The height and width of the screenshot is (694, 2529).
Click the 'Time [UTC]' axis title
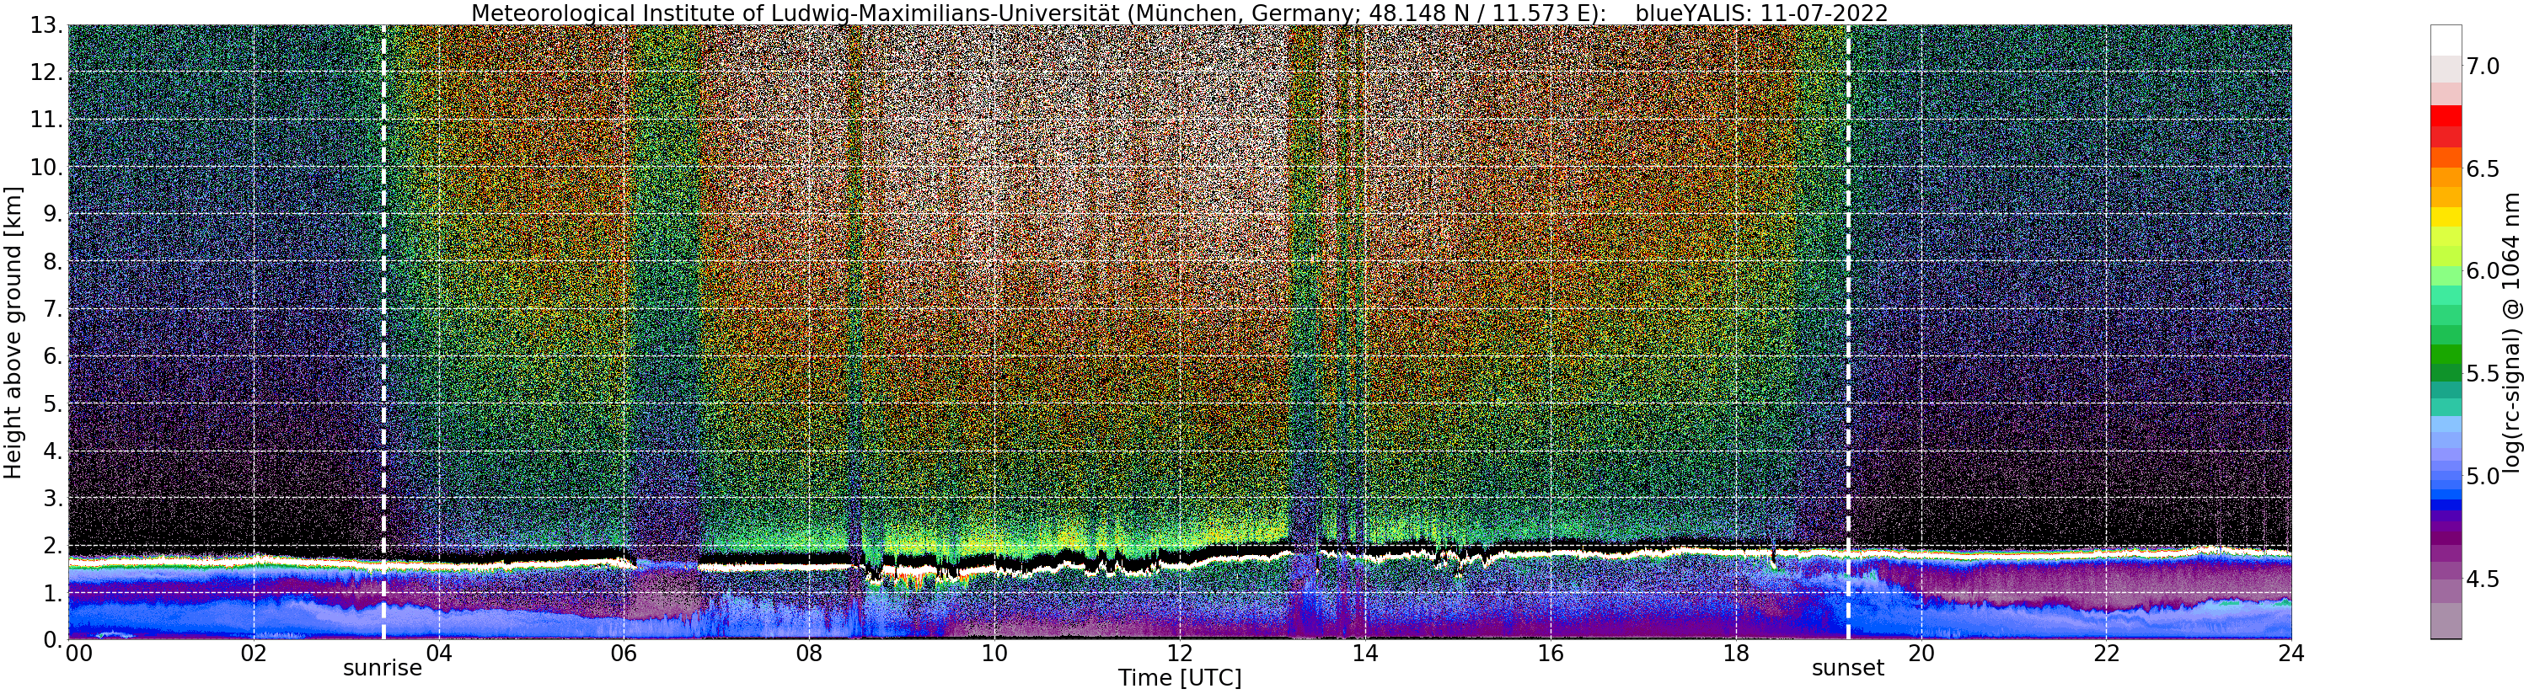click(x=1179, y=678)
